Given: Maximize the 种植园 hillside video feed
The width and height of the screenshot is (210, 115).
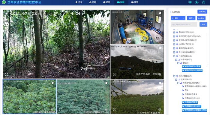Looking at the screenshot, I should [x=114, y=75].
